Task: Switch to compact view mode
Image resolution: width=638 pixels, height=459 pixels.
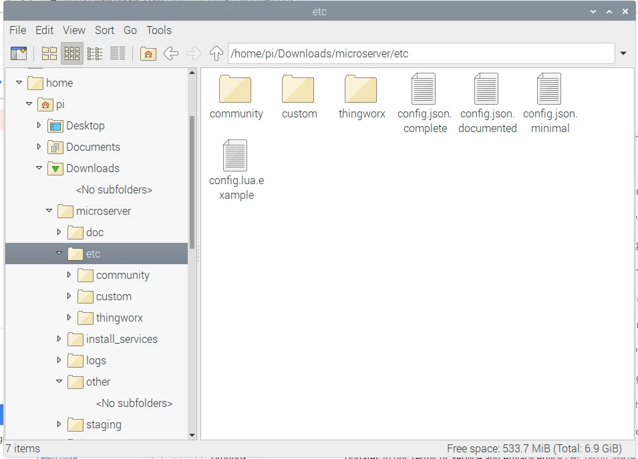Action: (95, 53)
